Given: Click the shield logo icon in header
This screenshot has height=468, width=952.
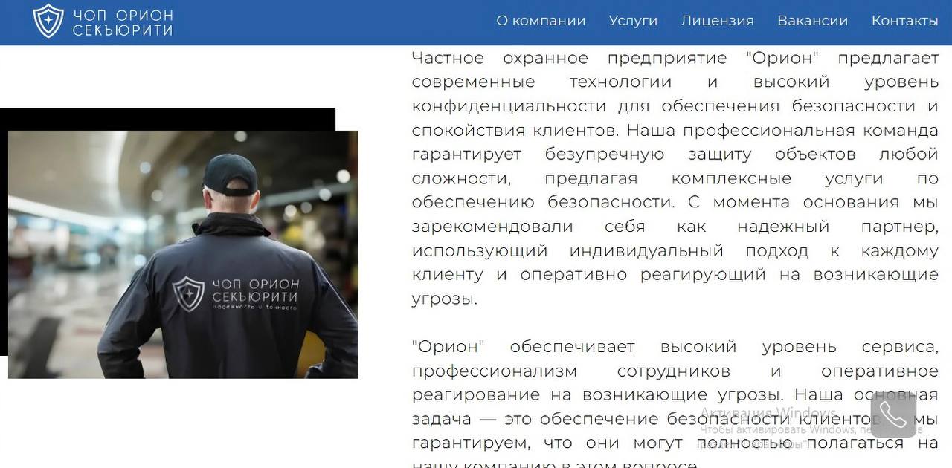Looking at the screenshot, I should click(48, 21).
